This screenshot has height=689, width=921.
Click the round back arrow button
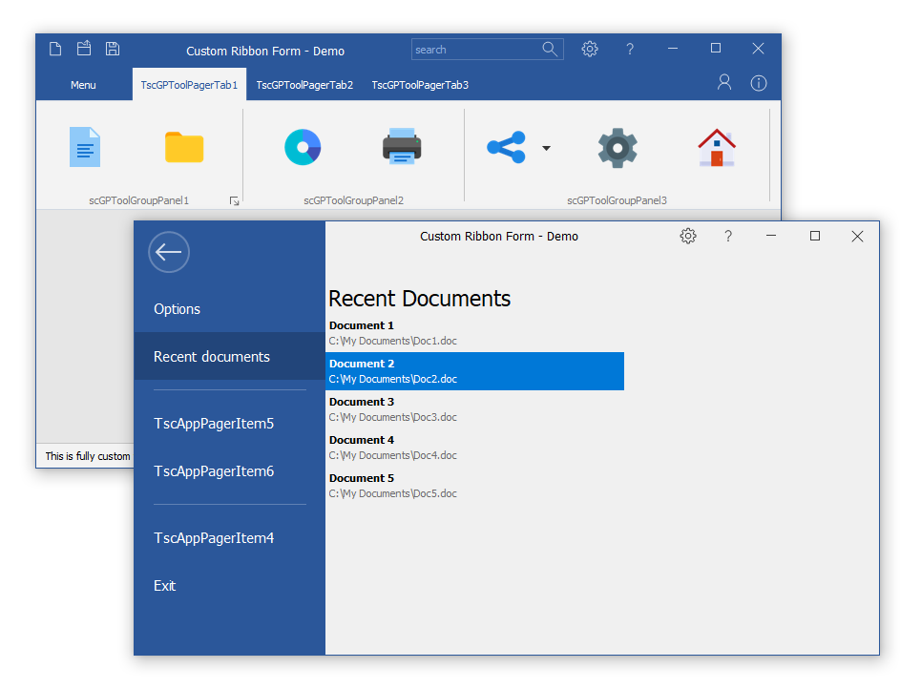point(169,252)
